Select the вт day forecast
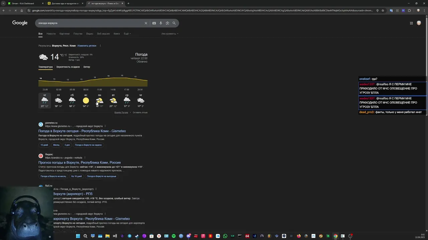The image size is (428, 240). (x=113, y=101)
